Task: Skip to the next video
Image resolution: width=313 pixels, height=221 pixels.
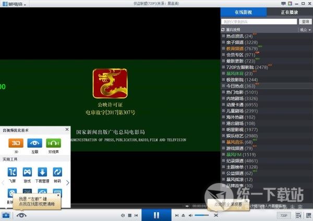Action: pos(177,215)
